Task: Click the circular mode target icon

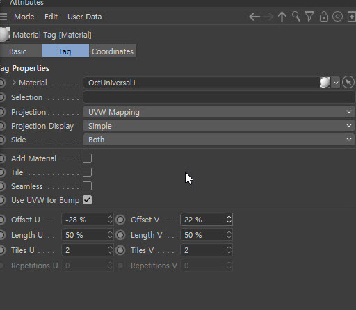Action: pyautogui.click(x=337, y=17)
